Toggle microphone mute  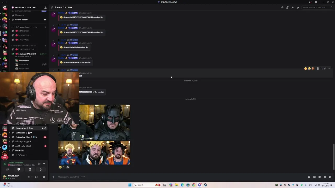point(29,177)
